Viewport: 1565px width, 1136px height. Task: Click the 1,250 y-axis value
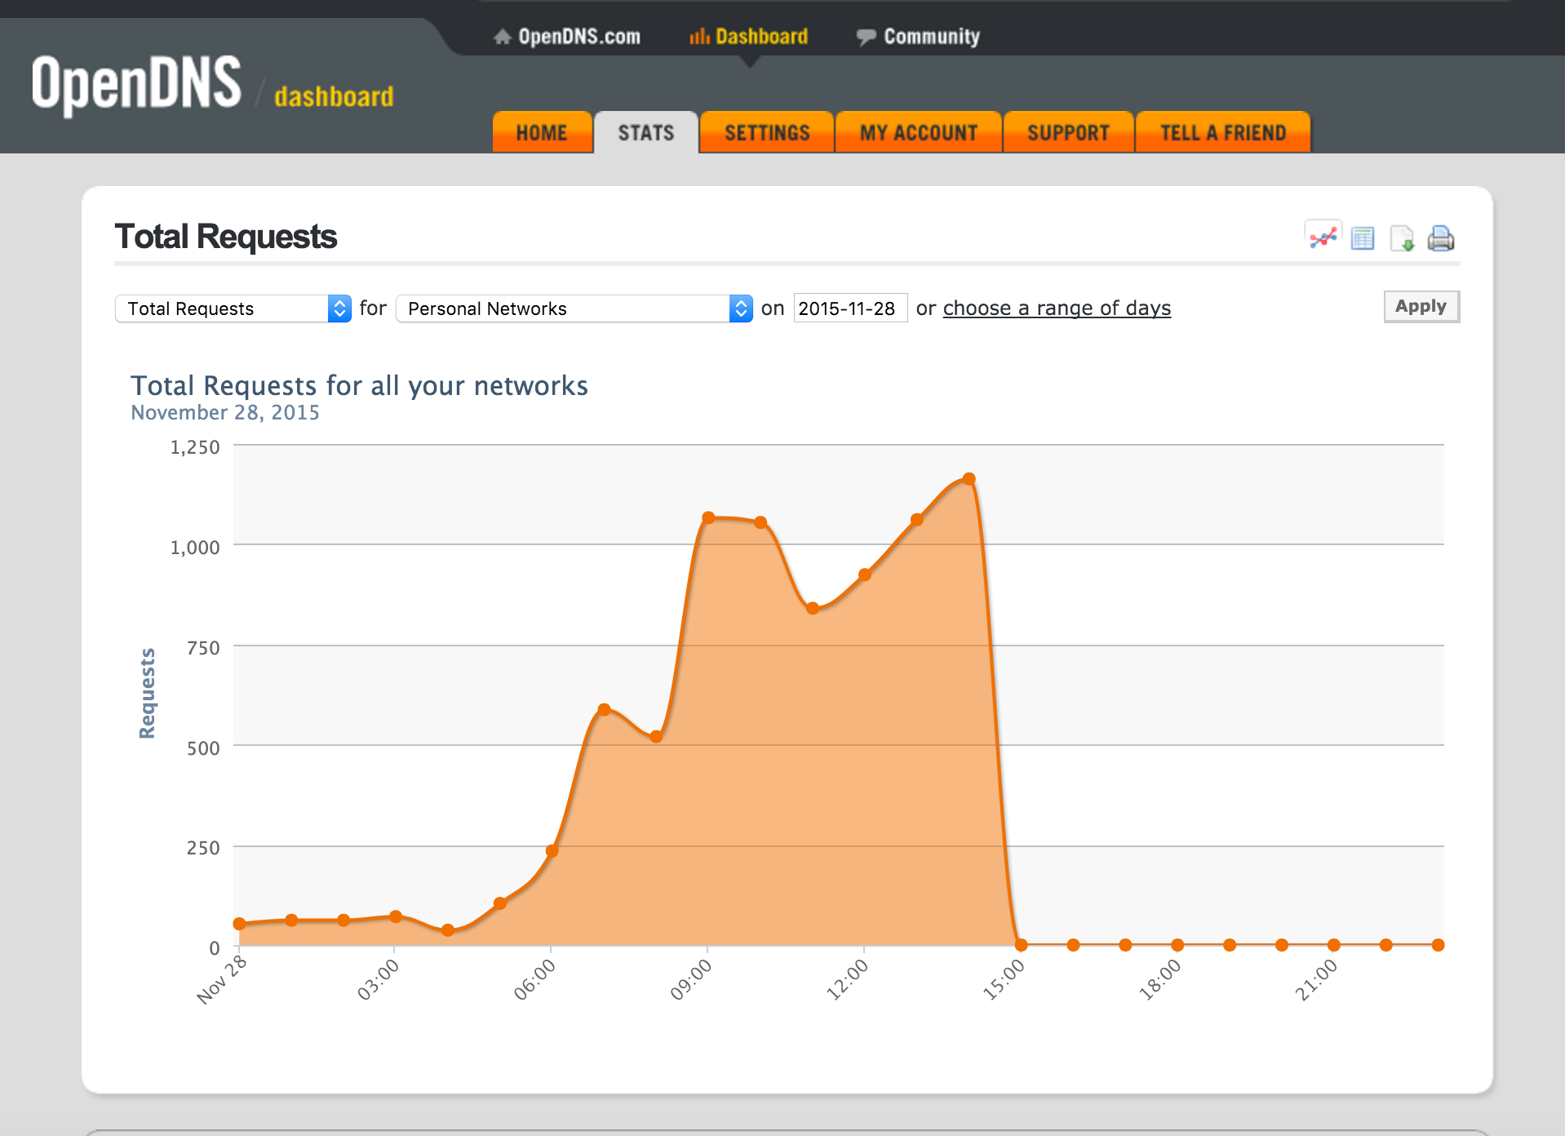[195, 447]
